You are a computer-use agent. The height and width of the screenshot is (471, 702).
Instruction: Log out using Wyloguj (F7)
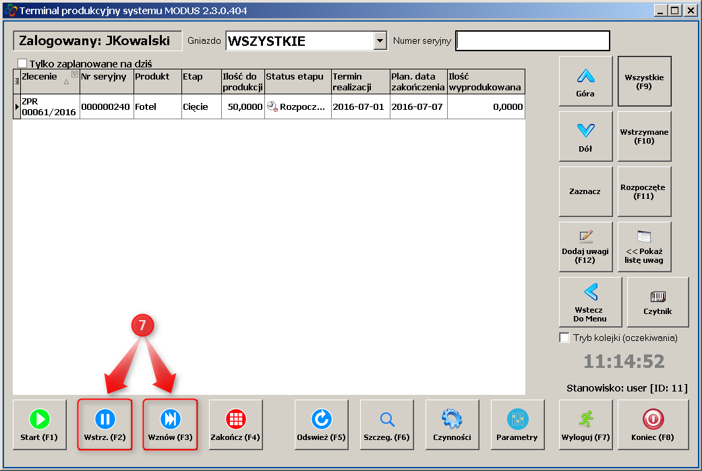(585, 425)
